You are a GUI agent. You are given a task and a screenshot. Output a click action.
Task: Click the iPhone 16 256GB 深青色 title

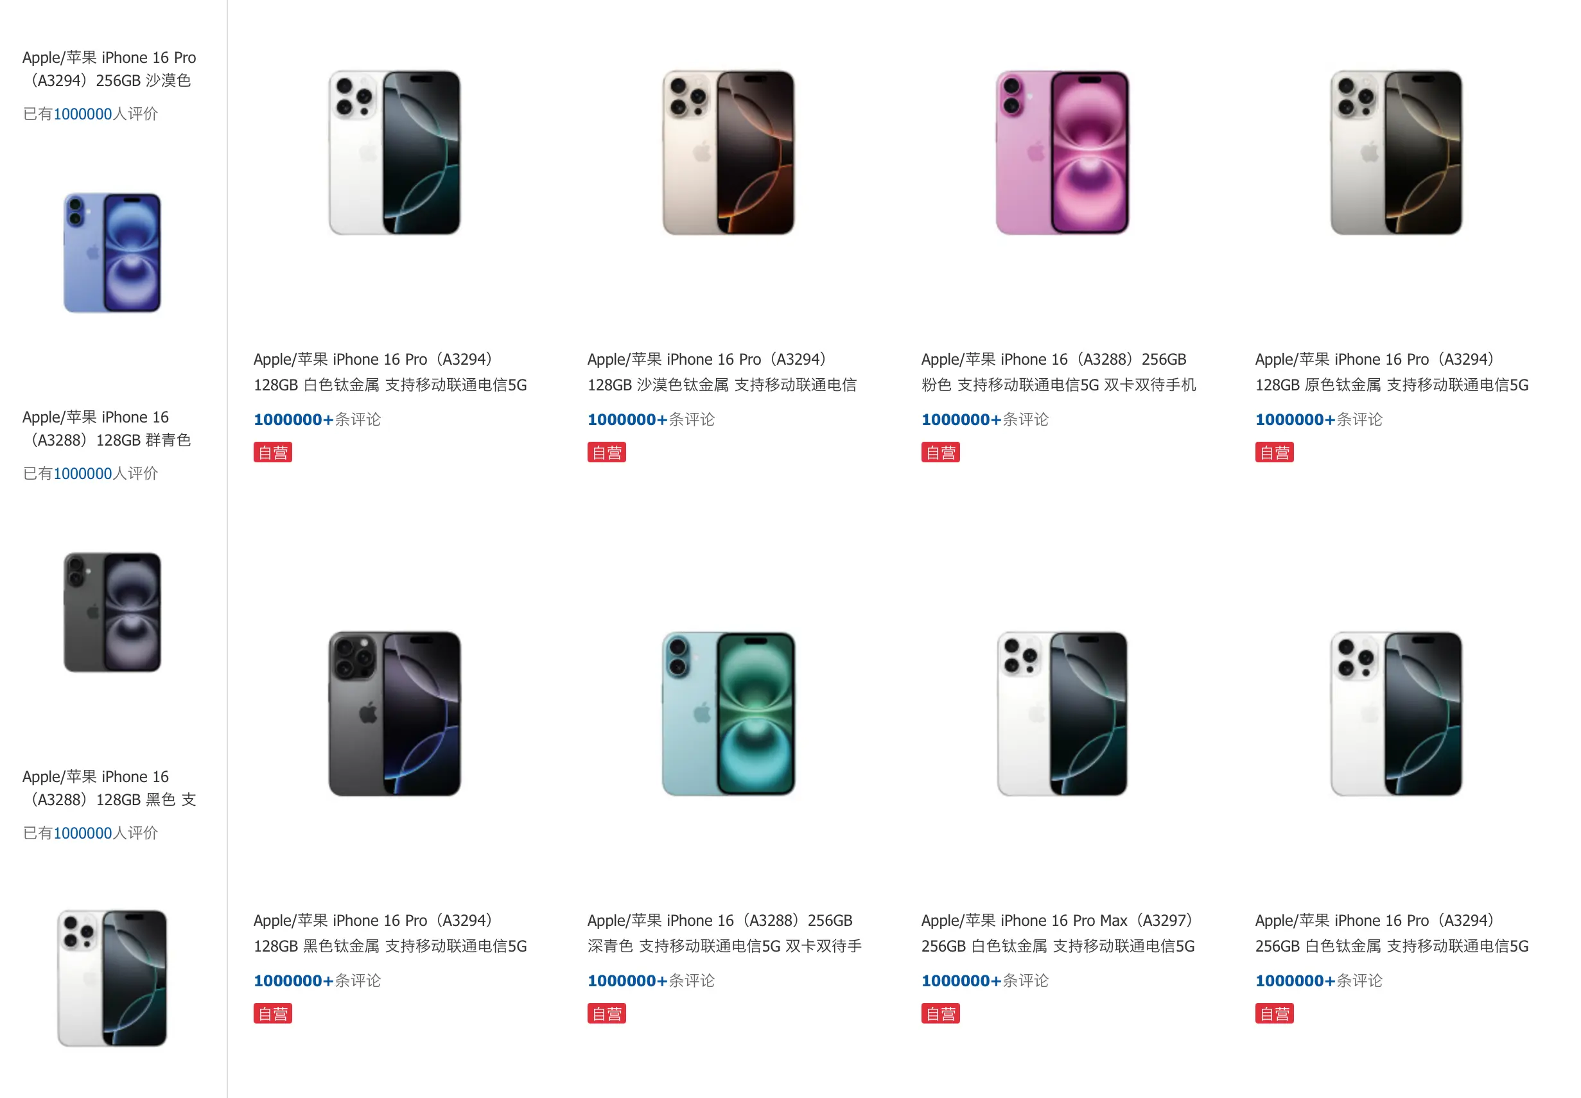click(x=724, y=933)
